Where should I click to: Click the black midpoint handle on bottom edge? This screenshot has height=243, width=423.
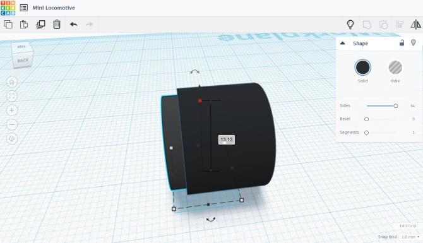tap(208, 204)
